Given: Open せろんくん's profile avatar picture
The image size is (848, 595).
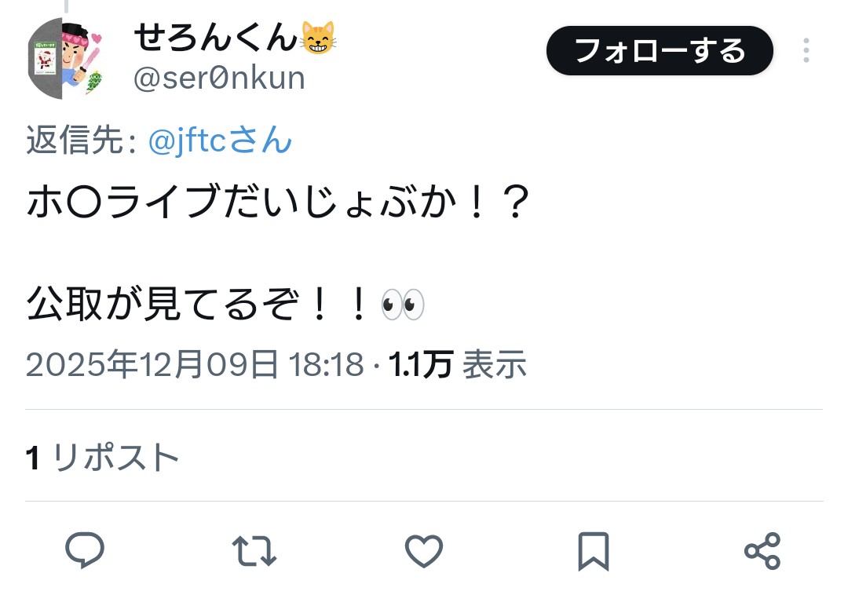Looking at the screenshot, I should [x=65, y=58].
